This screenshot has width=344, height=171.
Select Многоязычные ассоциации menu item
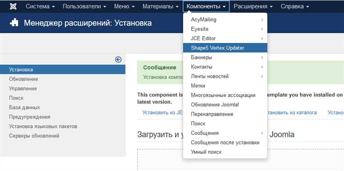coord(225,96)
